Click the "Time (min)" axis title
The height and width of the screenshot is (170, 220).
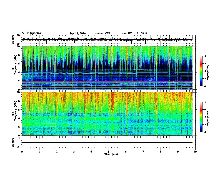[x=111, y=154]
